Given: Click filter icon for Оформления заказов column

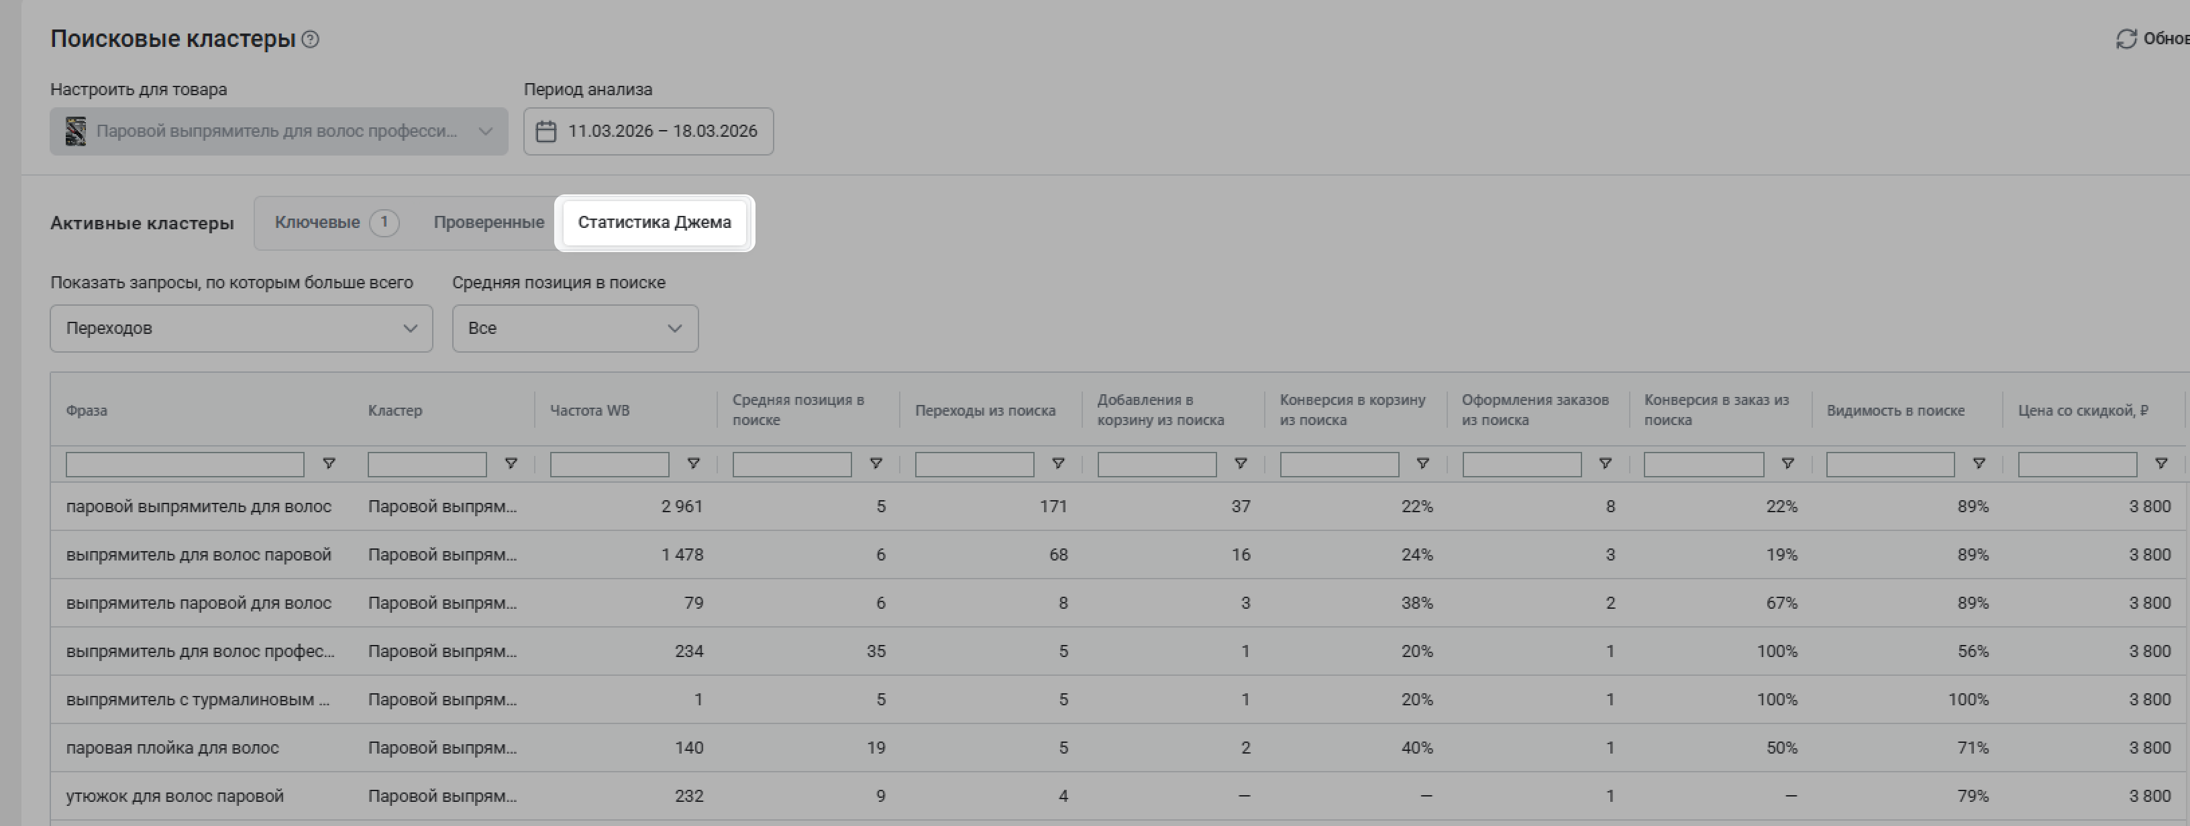Looking at the screenshot, I should tap(1605, 464).
